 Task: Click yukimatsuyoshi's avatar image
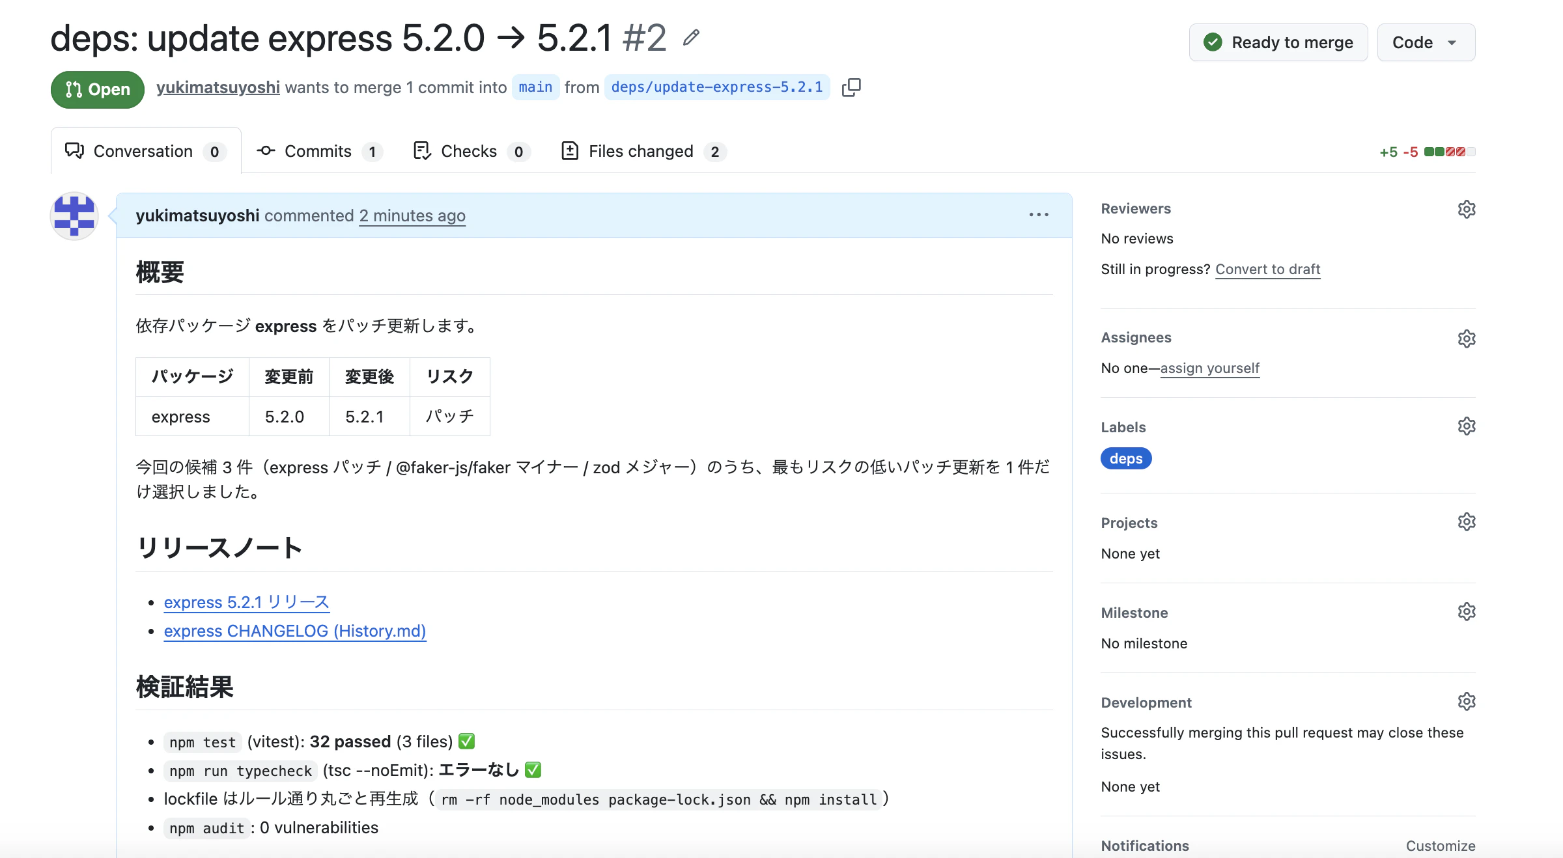pyautogui.click(x=74, y=216)
